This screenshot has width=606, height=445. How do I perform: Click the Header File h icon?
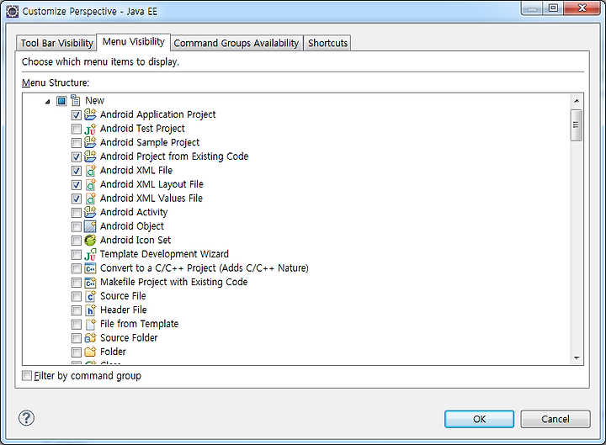coord(90,310)
